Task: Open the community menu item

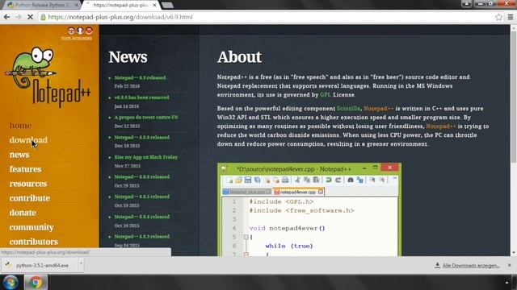Action: coord(32,227)
